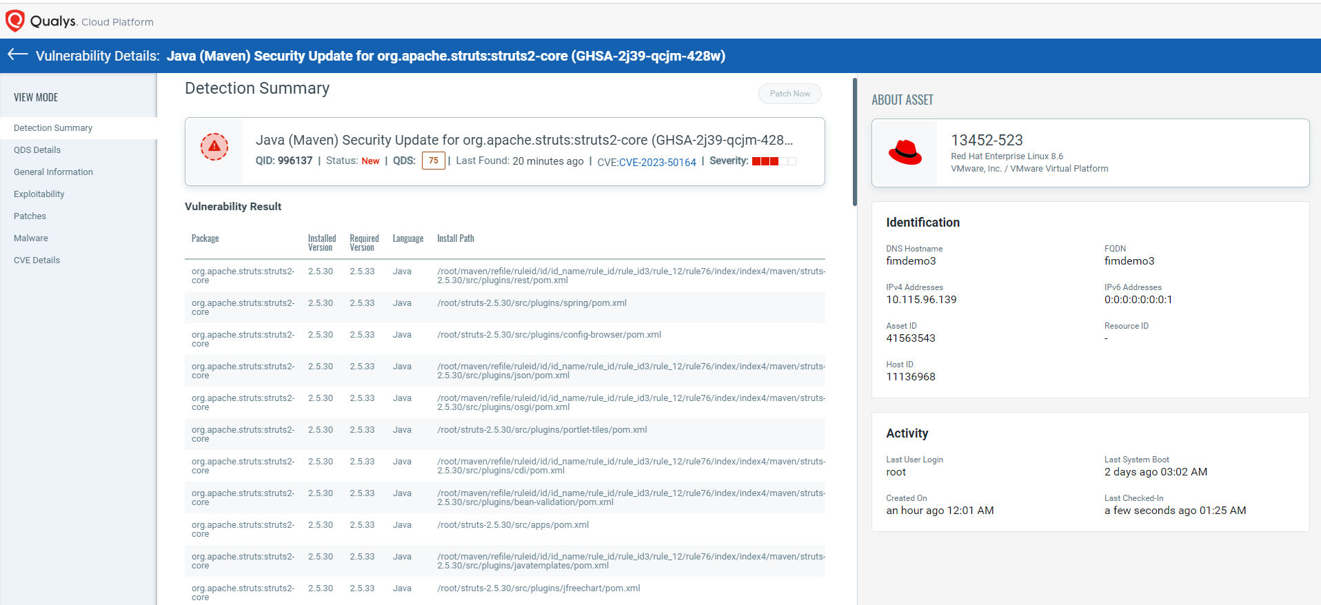Viewport: 1321px width, 605px height.
Task: Click IPv6 address 0:0:0:0:0:0:0:1
Action: click(1138, 300)
